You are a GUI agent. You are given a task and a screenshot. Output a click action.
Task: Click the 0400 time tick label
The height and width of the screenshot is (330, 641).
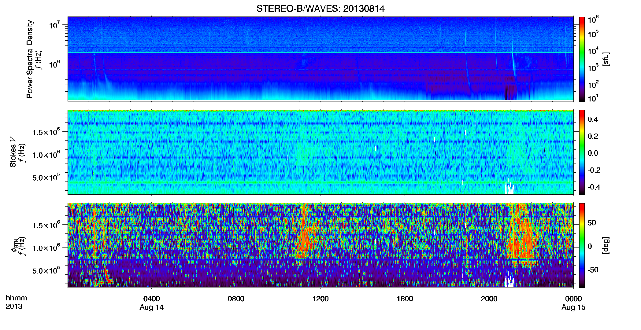pyautogui.click(x=152, y=299)
